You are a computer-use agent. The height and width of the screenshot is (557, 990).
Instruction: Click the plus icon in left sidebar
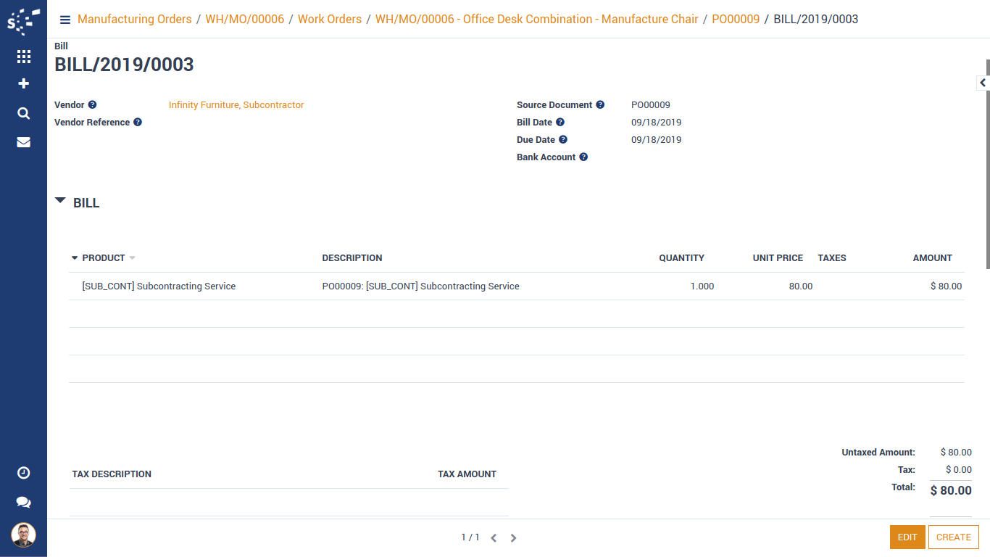pos(23,84)
